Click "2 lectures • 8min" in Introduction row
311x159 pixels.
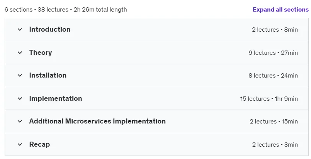coord(275,30)
